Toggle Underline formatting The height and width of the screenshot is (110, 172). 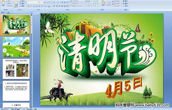coord(34,6)
